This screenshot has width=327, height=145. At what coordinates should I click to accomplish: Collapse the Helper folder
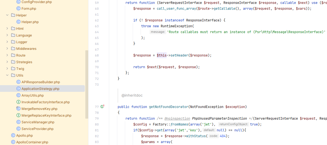coord(7,15)
